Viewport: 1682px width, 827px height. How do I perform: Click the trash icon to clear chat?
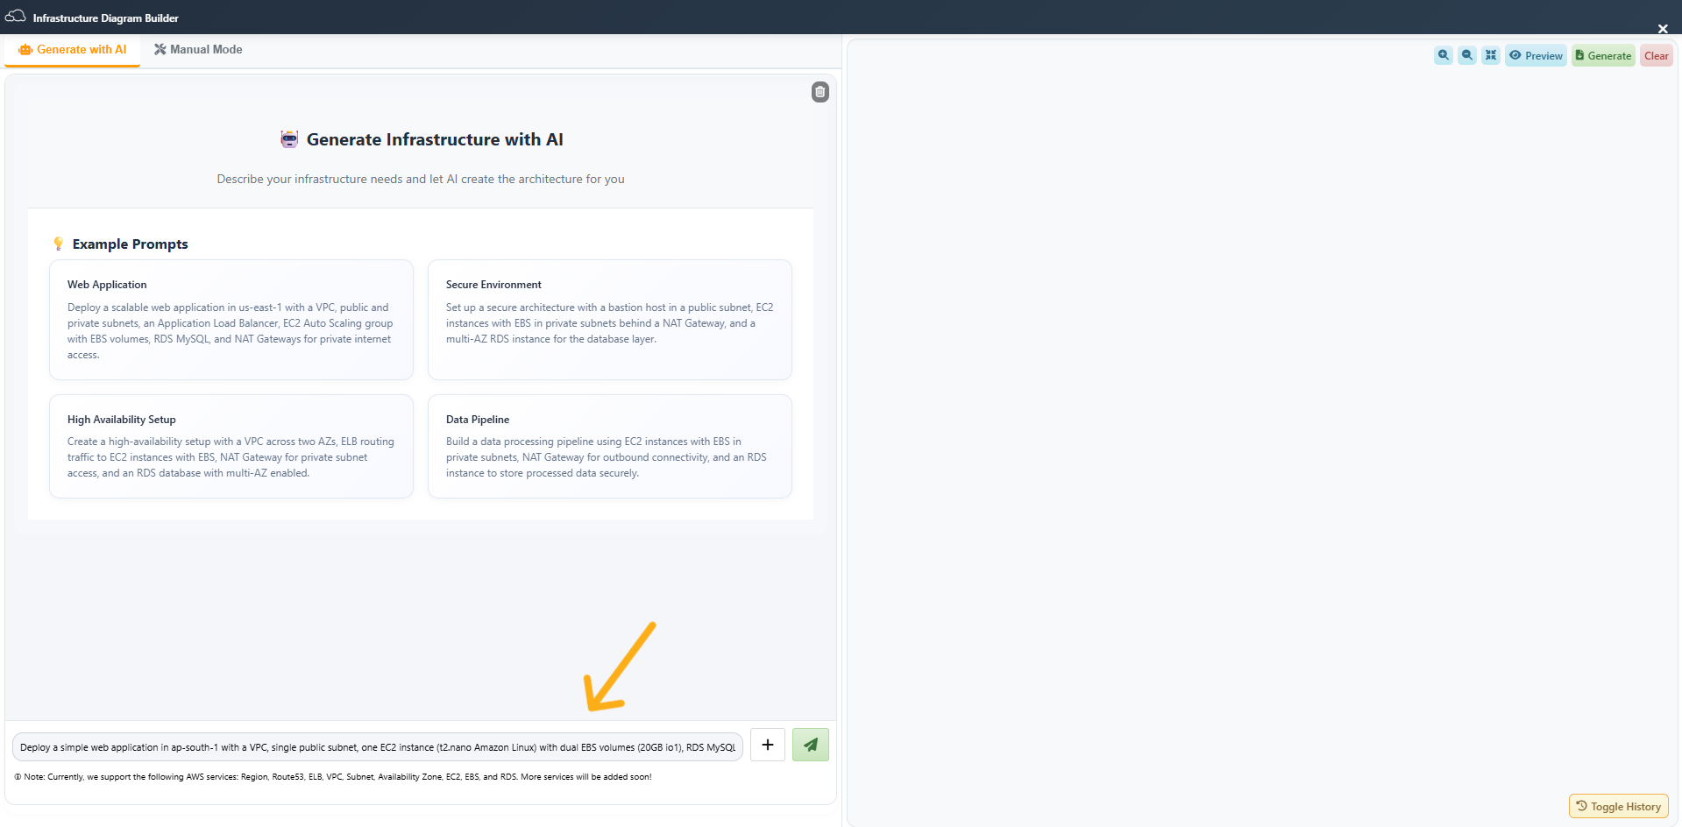click(820, 92)
